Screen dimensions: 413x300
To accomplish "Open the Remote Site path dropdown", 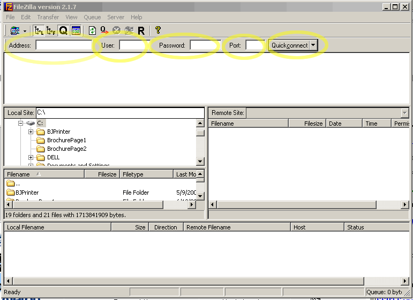I will coord(404,113).
